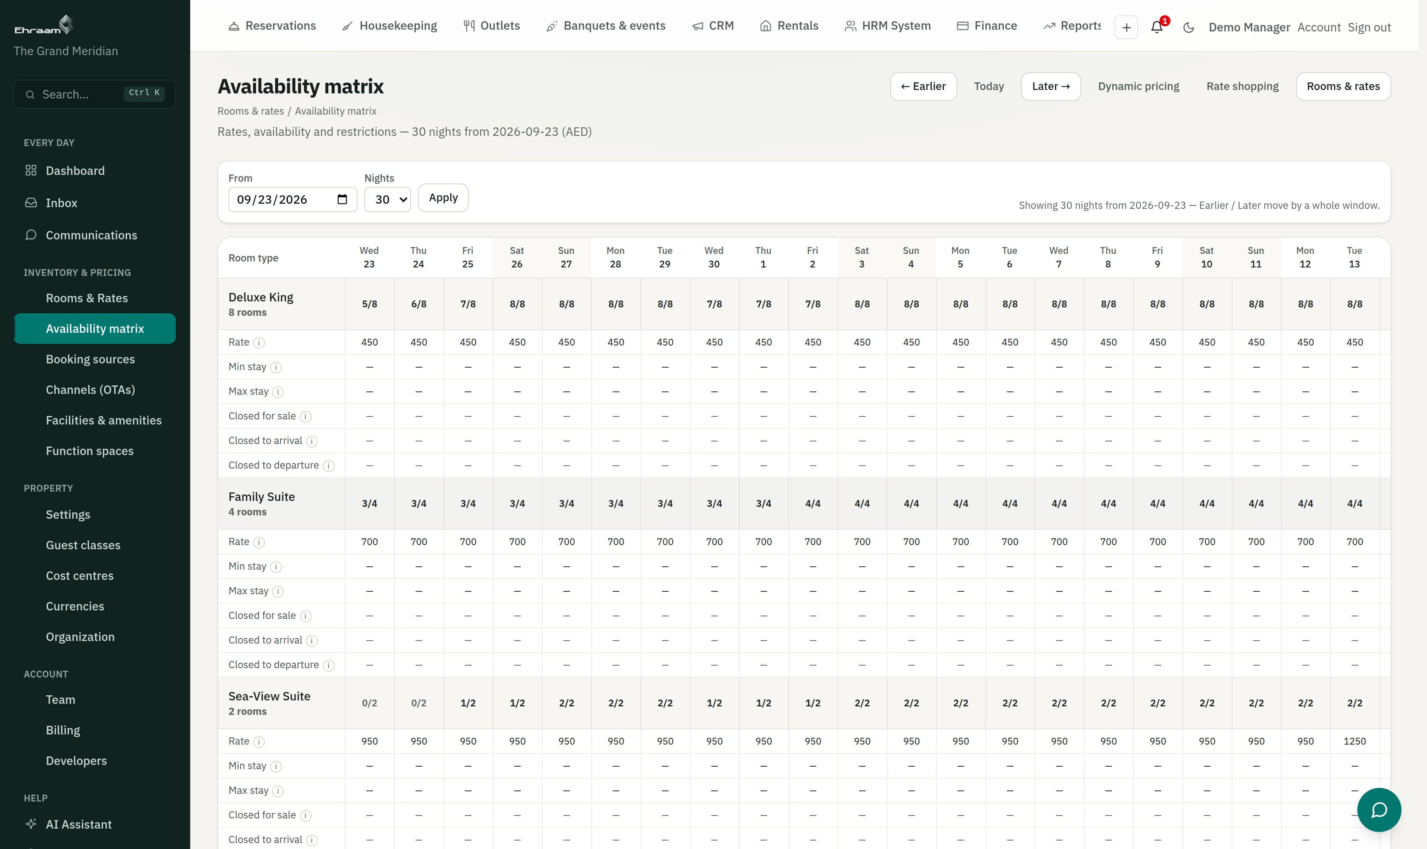Click Sign out
Image resolution: width=1427 pixels, height=849 pixels.
coord(1369,28)
